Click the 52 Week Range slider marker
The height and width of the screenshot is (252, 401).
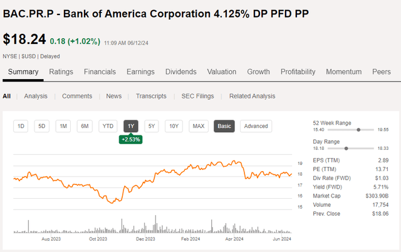pos(358,130)
